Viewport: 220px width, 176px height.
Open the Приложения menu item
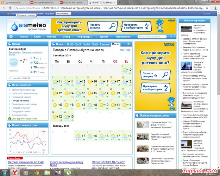point(123,37)
